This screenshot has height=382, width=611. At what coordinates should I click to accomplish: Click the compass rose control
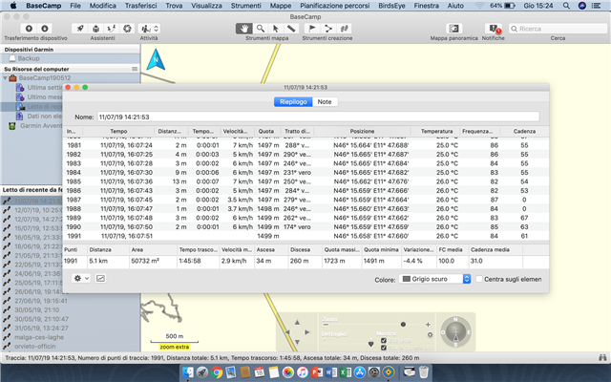455,332
